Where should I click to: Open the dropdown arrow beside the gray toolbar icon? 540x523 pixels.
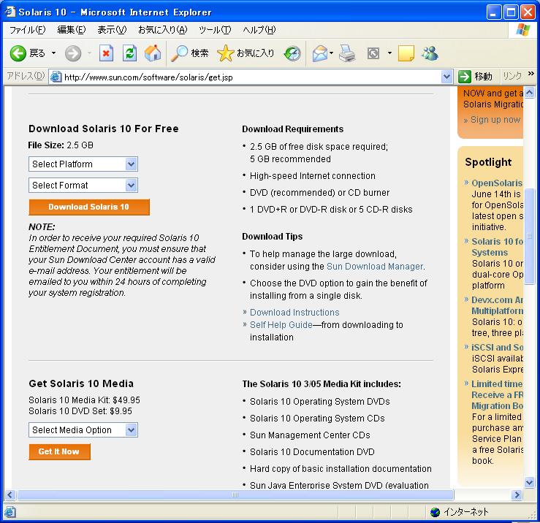tap(389, 53)
